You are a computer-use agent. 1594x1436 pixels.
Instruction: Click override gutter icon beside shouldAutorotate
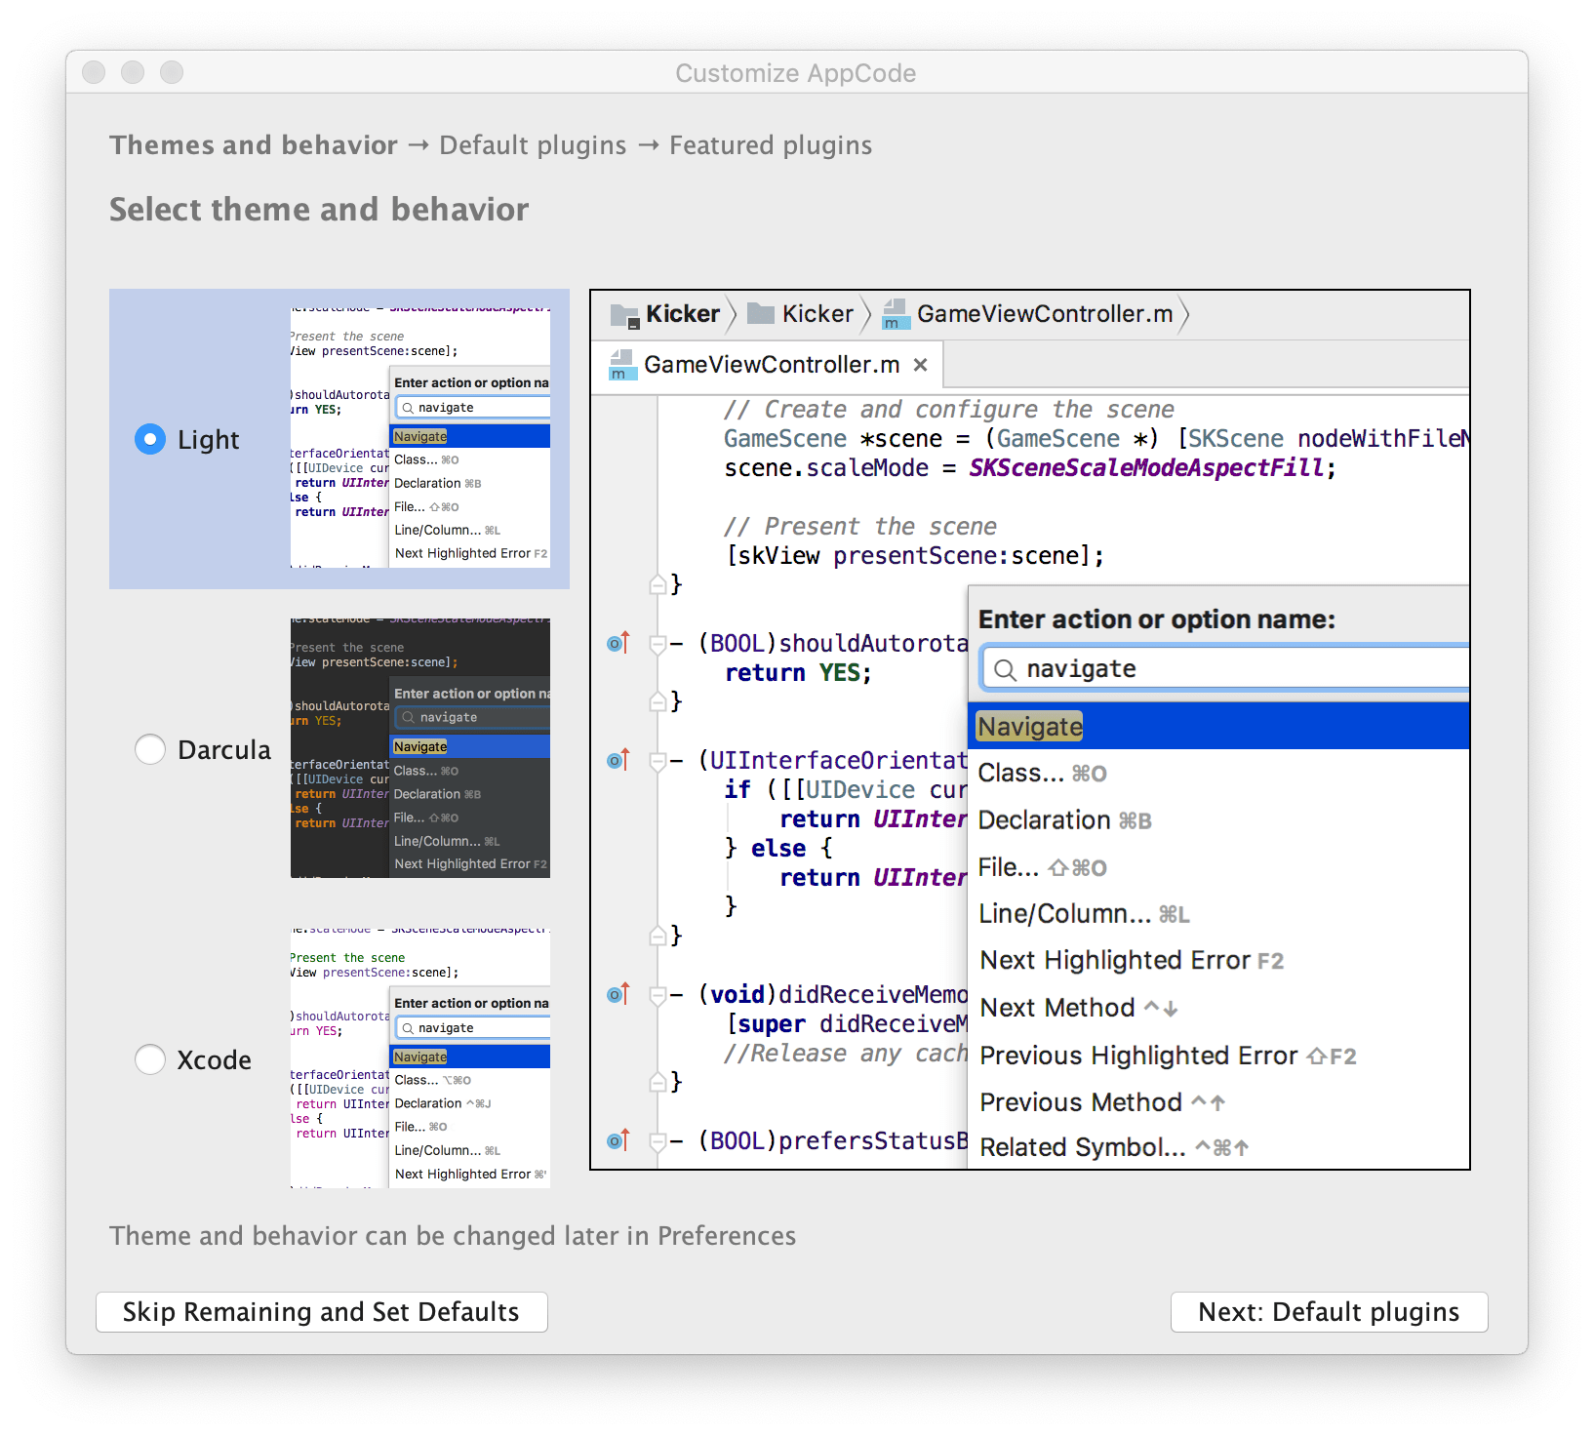tap(618, 643)
